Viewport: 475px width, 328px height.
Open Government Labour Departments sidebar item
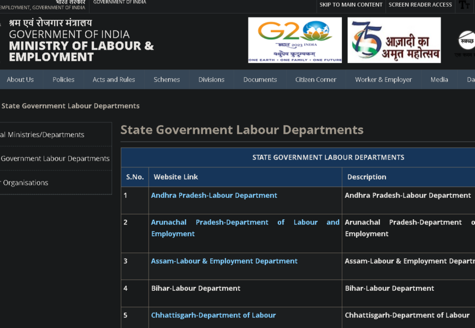tap(55, 159)
